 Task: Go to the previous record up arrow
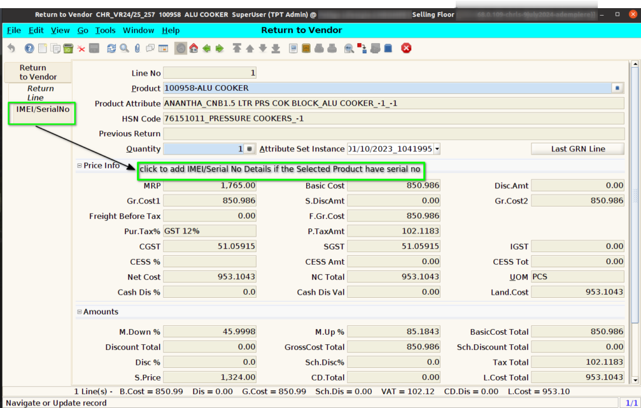pyautogui.click(x=250, y=48)
